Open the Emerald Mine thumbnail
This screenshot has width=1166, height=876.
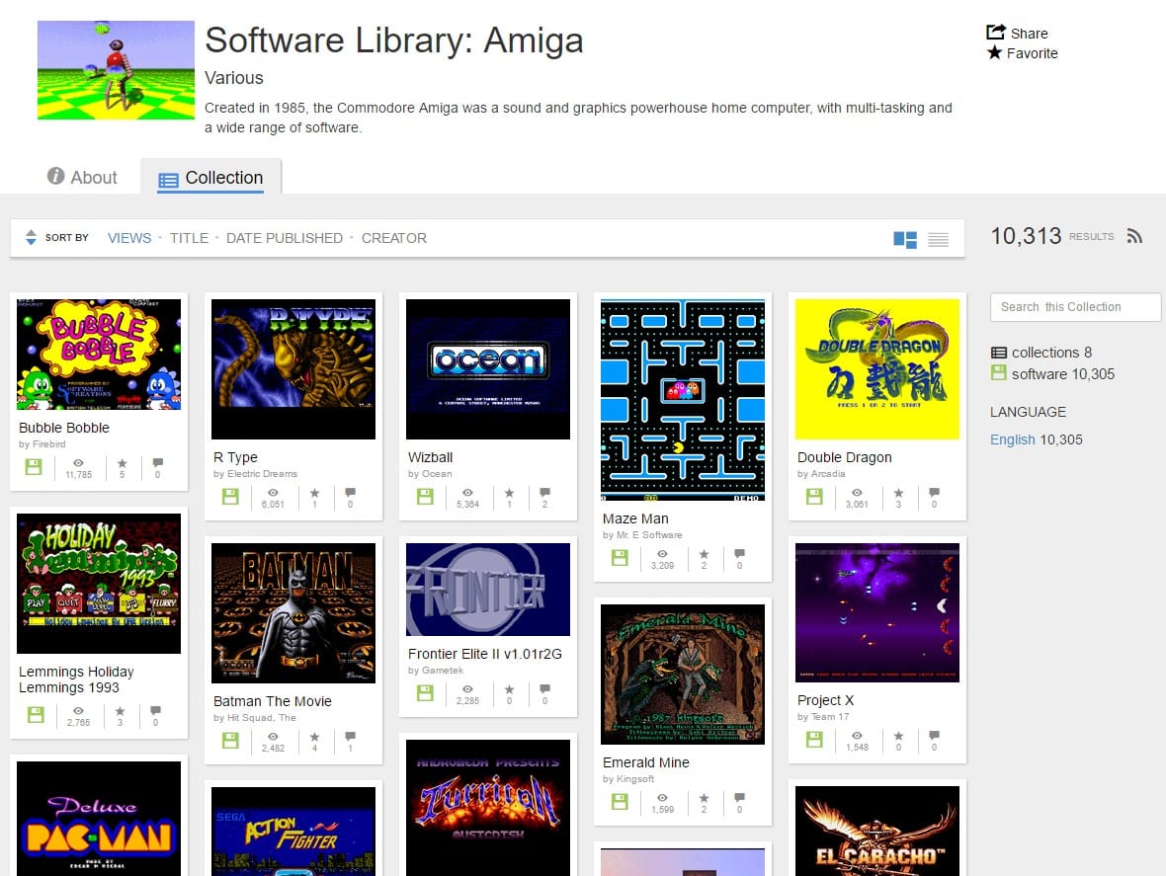coord(683,674)
